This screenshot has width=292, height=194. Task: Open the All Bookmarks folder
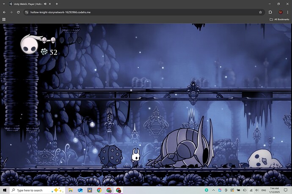[x=279, y=19]
